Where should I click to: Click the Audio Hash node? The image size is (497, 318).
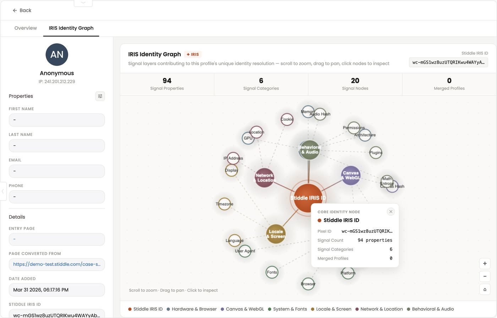[x=320, y=114]
